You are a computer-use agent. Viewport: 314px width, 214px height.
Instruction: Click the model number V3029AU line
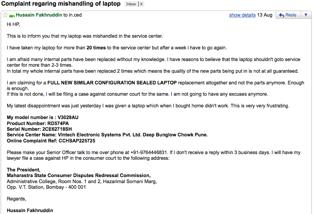tap(43, 118)
